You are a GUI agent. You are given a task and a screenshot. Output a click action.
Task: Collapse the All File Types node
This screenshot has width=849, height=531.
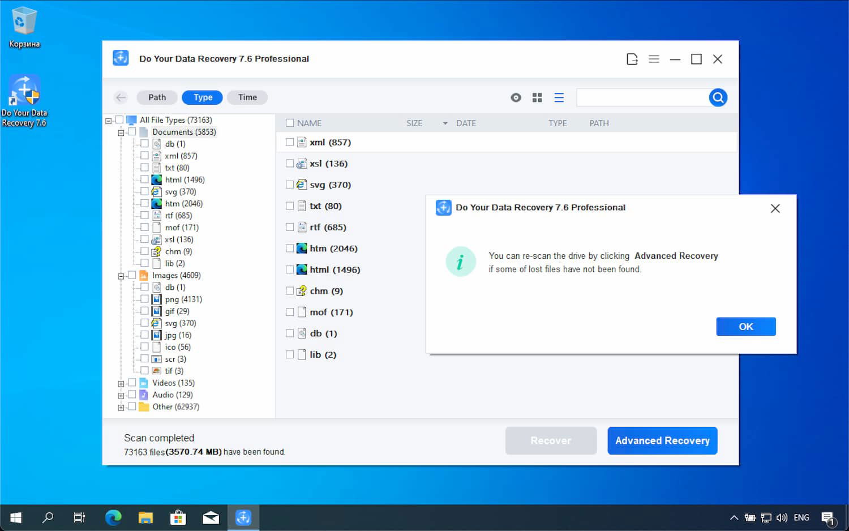point(109,121)
